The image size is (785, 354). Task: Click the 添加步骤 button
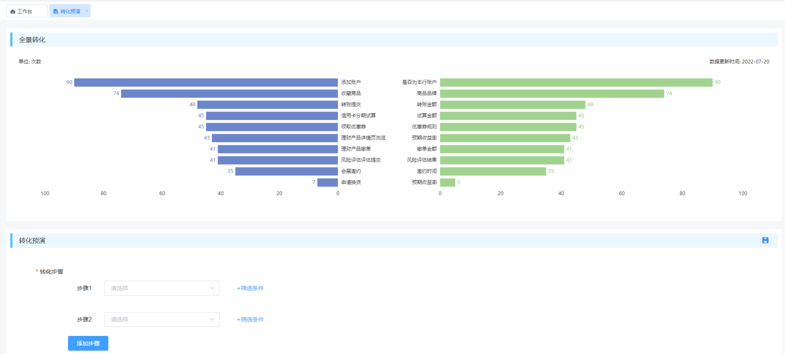88,343
